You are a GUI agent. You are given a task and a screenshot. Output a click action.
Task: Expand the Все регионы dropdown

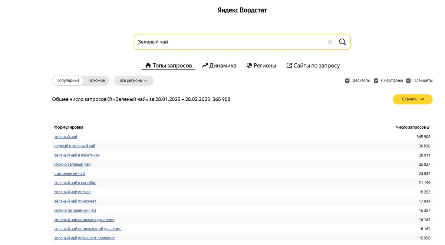tap(133, 80)
